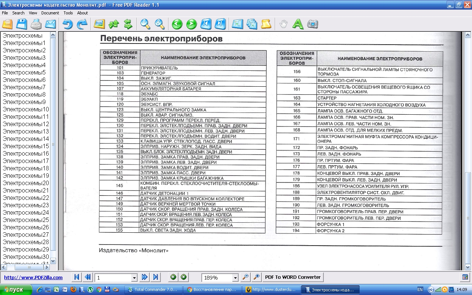Click the PDF To WORD Converter button
The width and height of the screenshot is (472, 295).
click(x=293, y=277)
